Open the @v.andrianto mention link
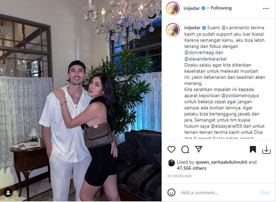276x202 pixels. point(235,28)
